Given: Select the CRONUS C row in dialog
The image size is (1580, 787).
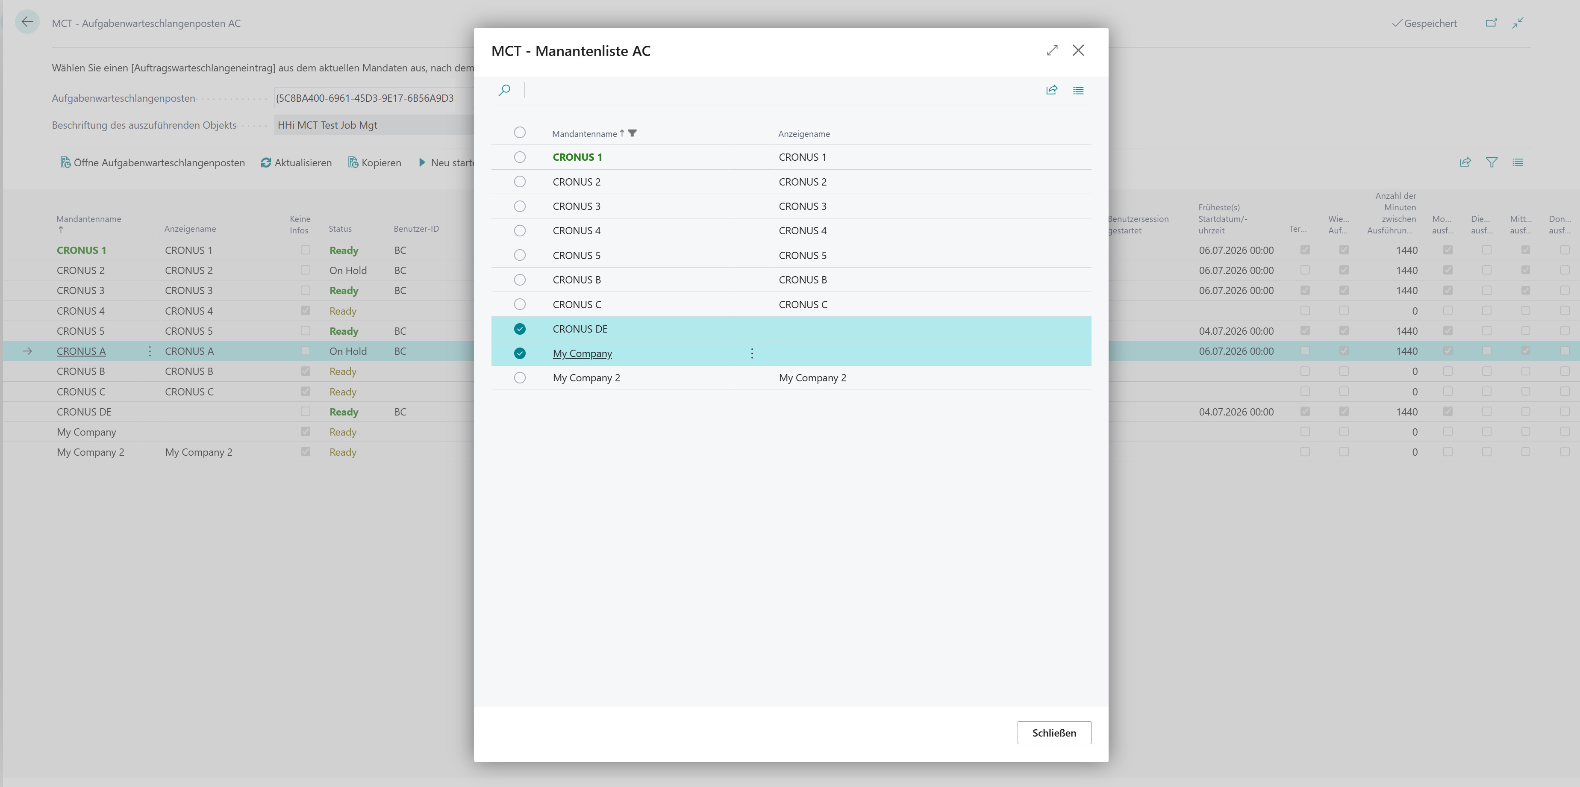Looking at the screenshot, I should coord(520,304).
